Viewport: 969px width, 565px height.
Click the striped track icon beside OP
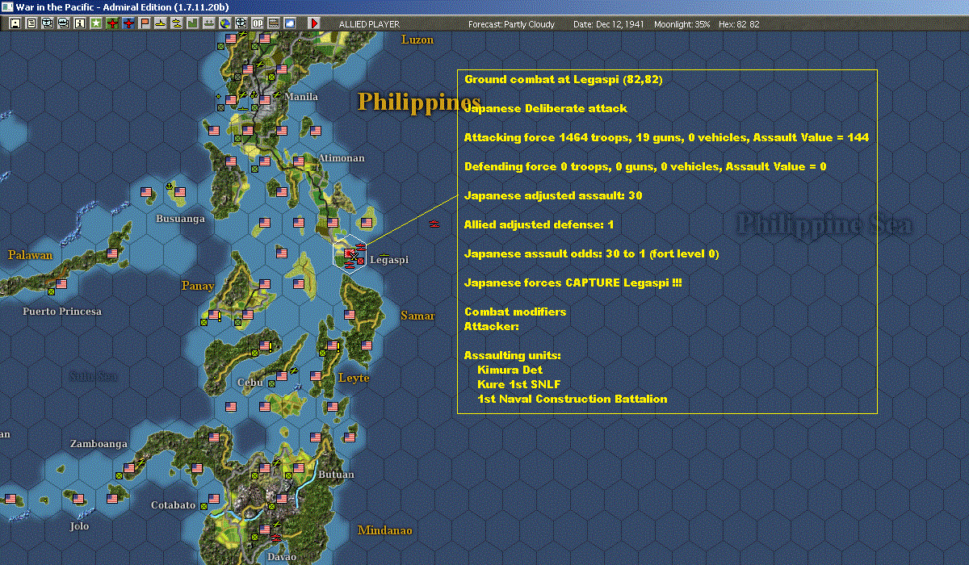click(274, 24)
